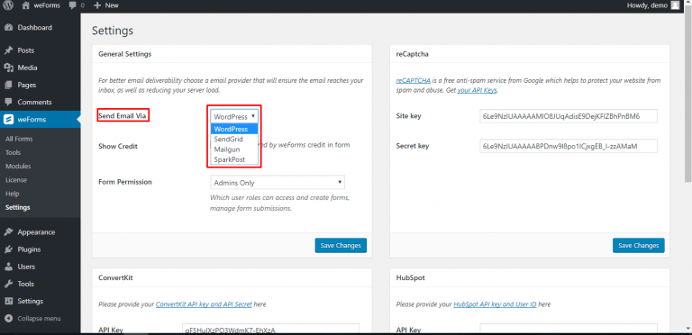Click the WordPress Settings sliders icon

point(8,301)
